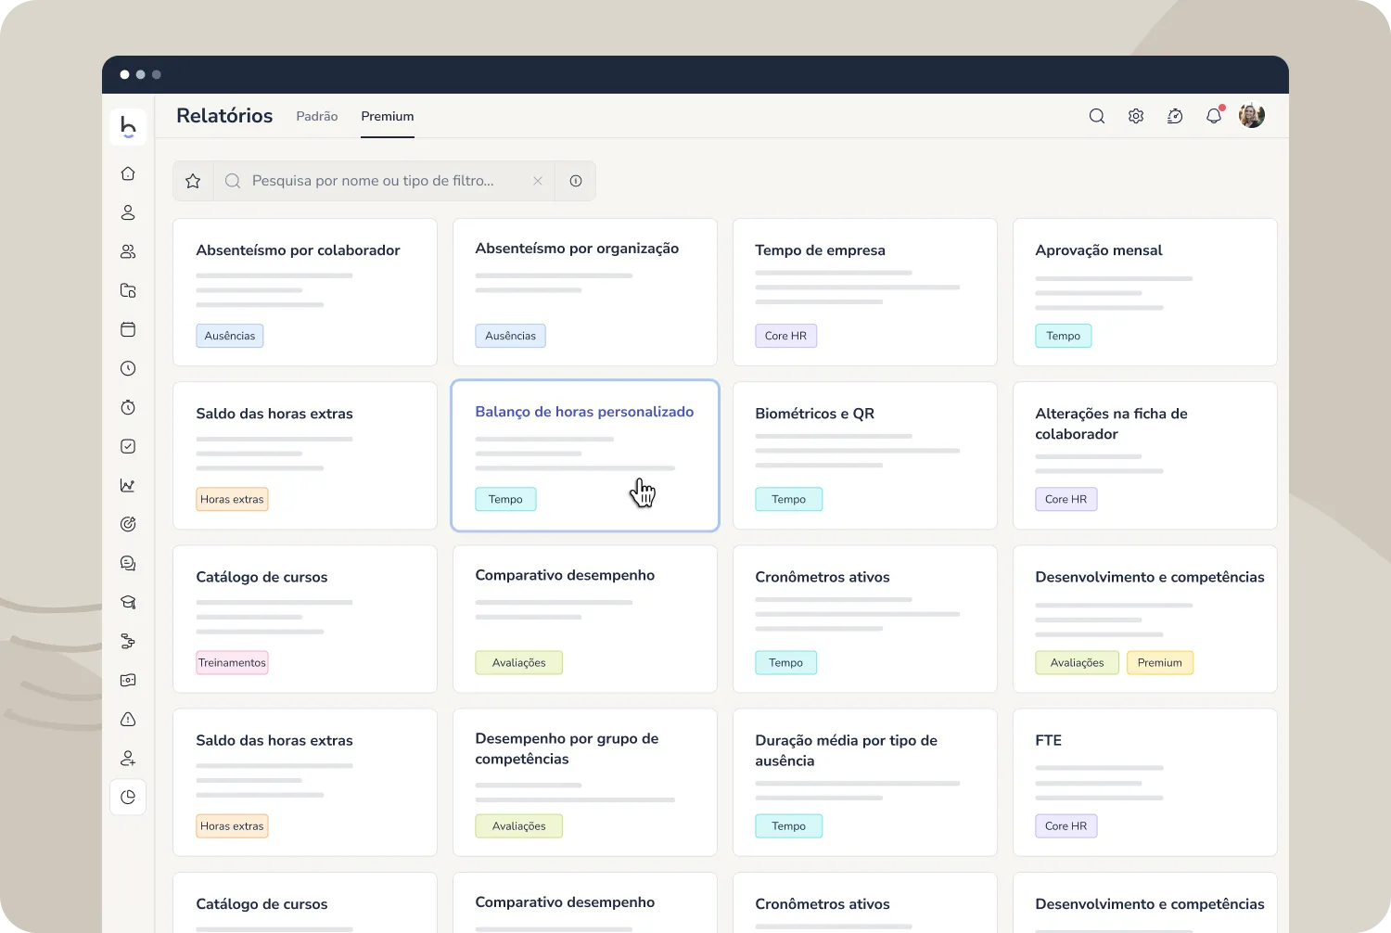1391x933 pixels.
Task: Open the checkbox tasks sidebar icon
Action: [x=128, y=446]
